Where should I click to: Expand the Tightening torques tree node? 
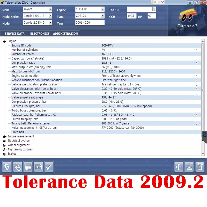pos(20,150)
